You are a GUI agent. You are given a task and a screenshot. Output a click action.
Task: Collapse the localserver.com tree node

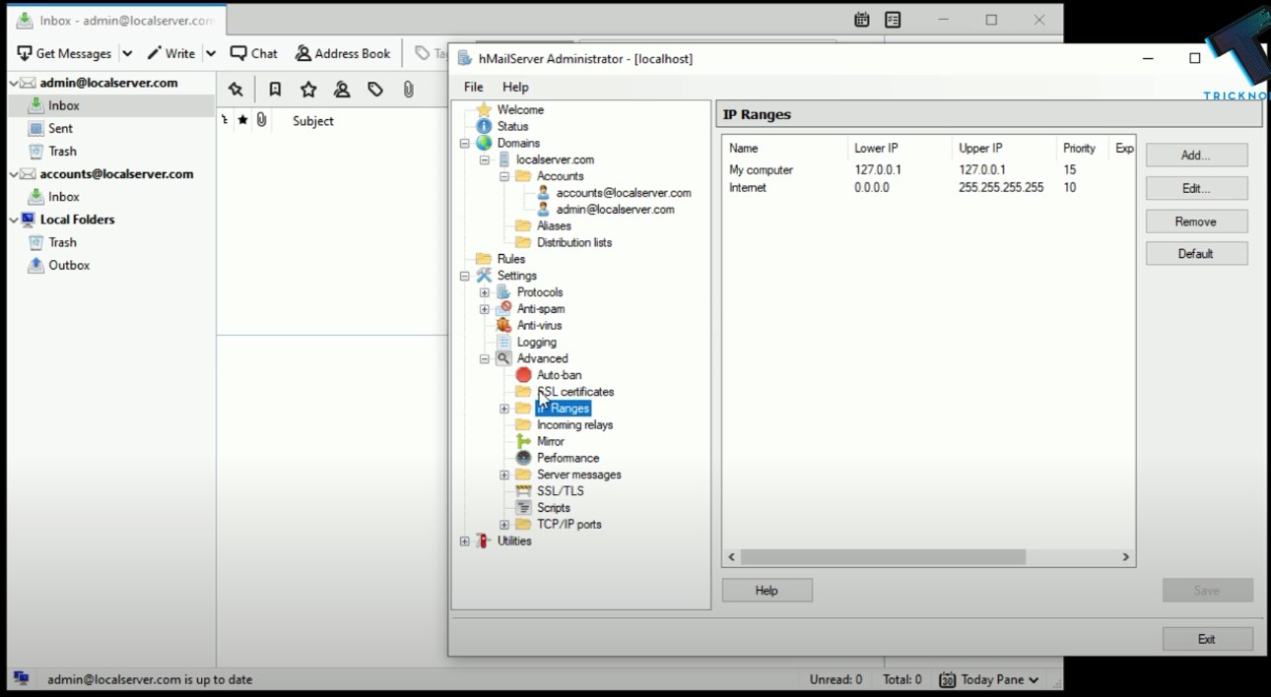click(x=485, y=159)
